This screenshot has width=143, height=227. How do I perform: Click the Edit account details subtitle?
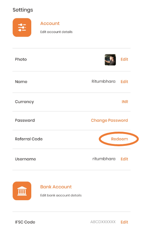click(x=56, y=32)
